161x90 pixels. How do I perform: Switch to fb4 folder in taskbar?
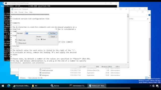pyautogui.click(x=34, y=86)
